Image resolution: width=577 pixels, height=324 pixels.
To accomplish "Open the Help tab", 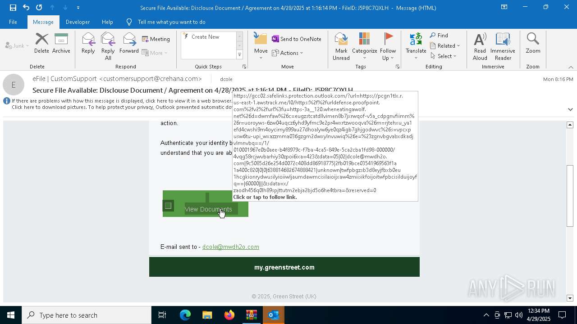I will (x=107, y=22).
